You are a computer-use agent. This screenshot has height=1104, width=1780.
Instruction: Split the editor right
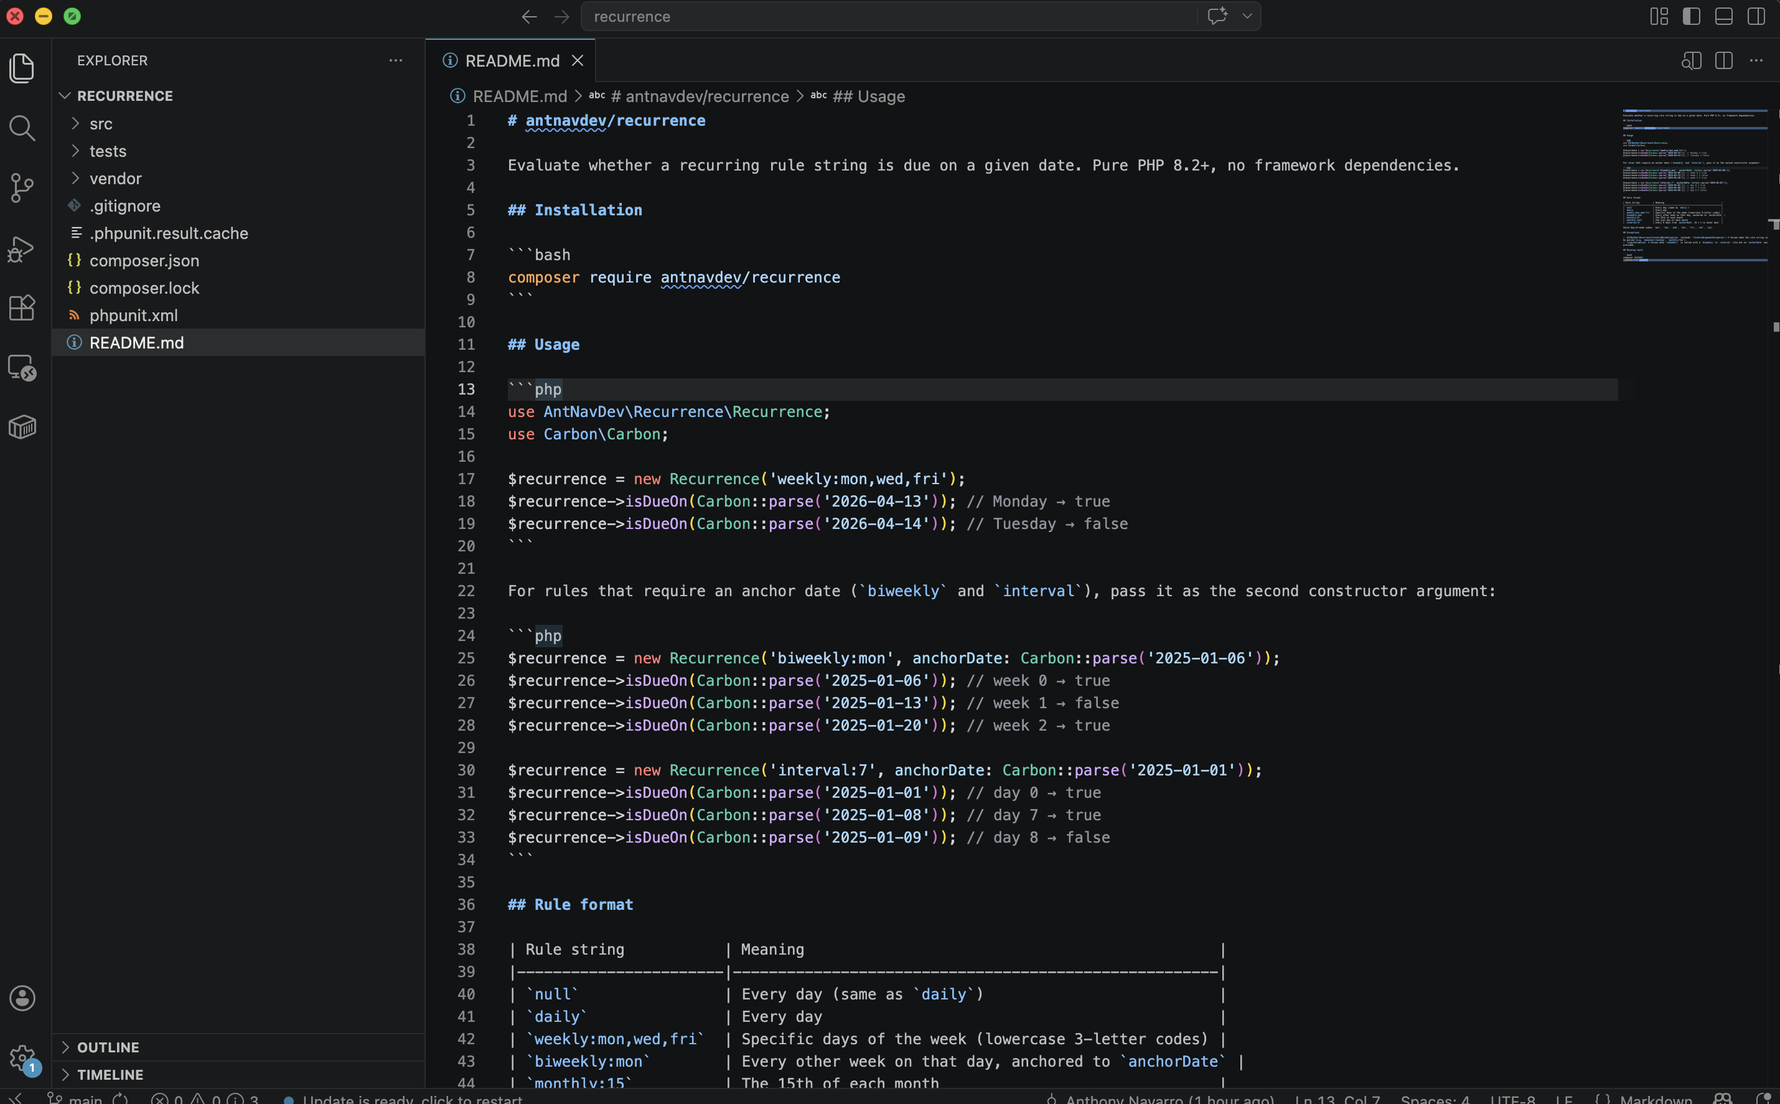[1724, 60]
